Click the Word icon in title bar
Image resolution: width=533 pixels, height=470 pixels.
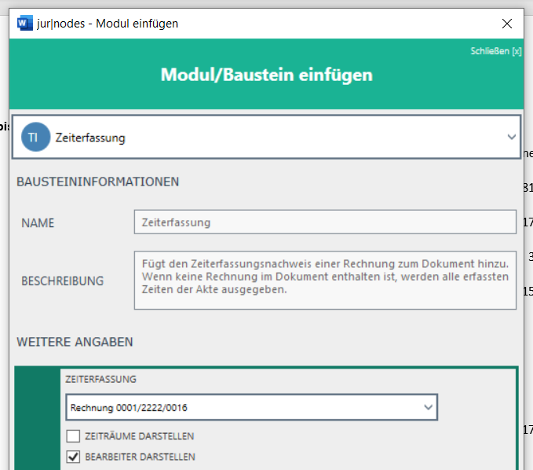(x=24, y=24)
